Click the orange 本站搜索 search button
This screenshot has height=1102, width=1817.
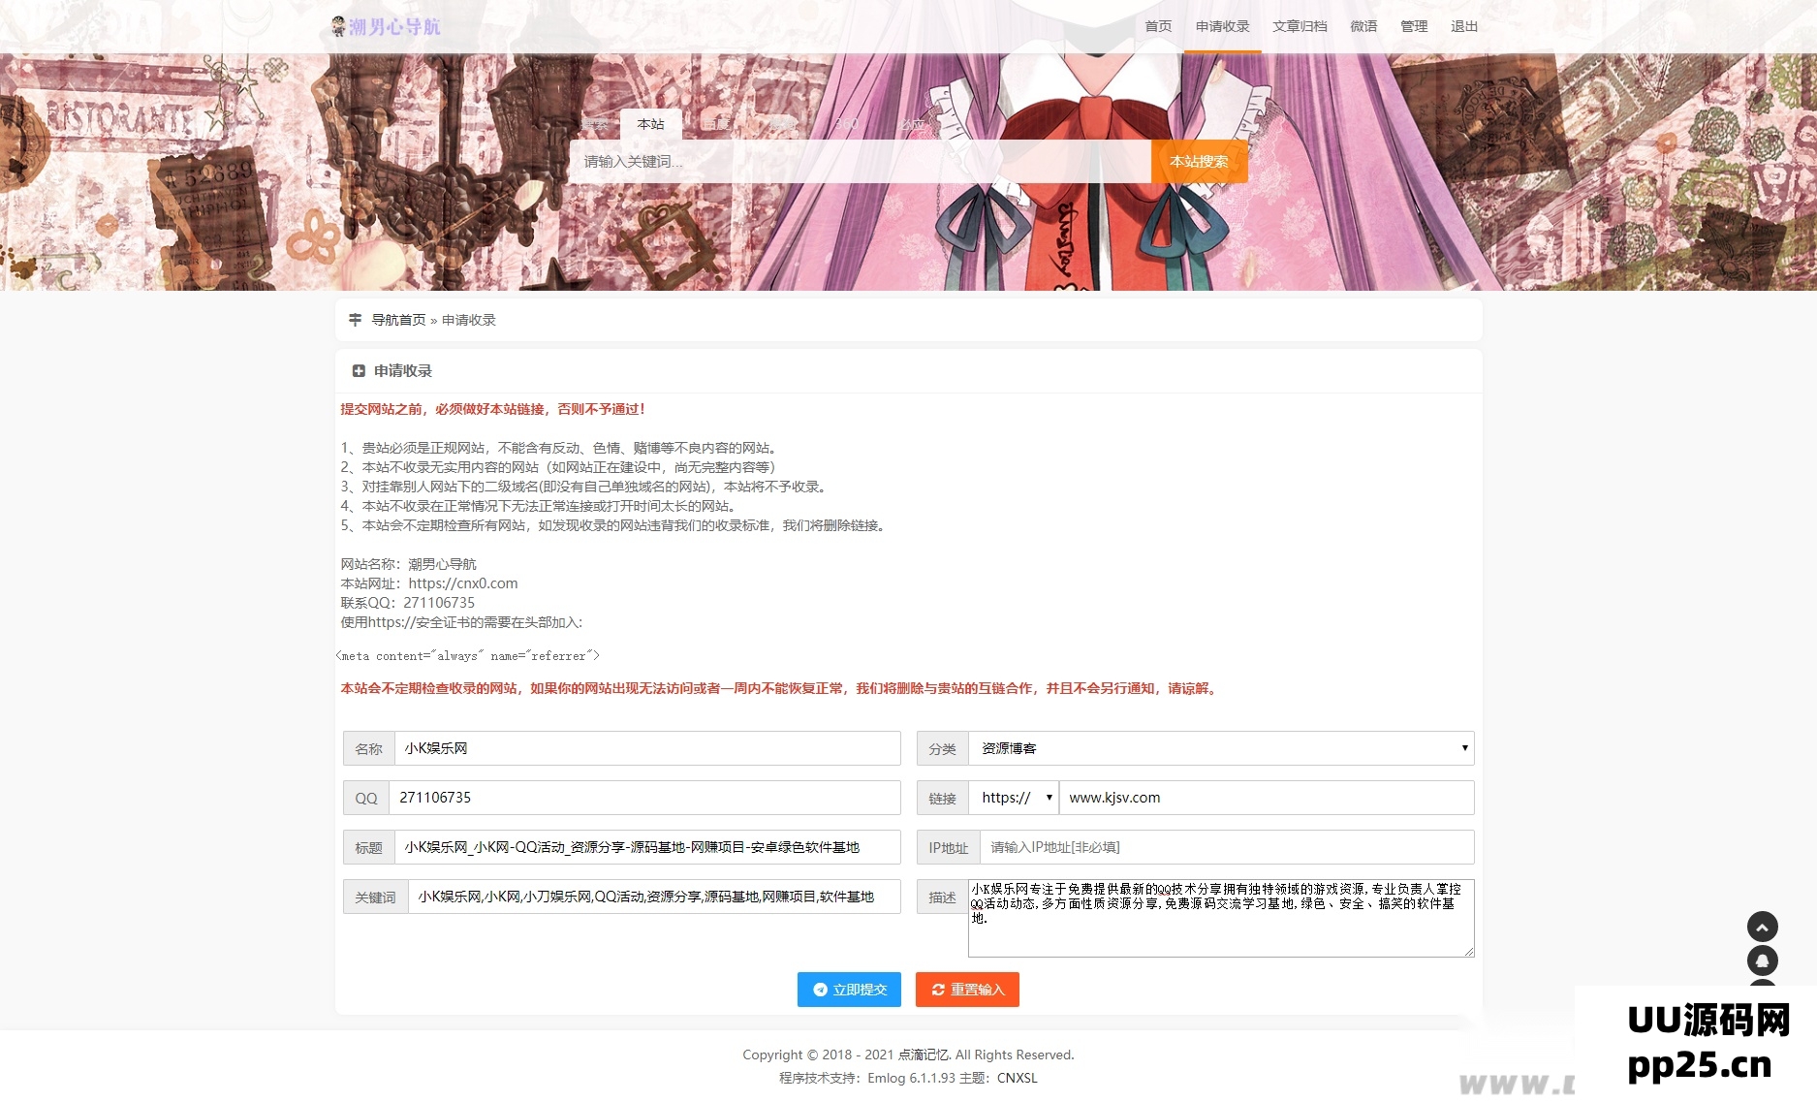pos(1200,161)
